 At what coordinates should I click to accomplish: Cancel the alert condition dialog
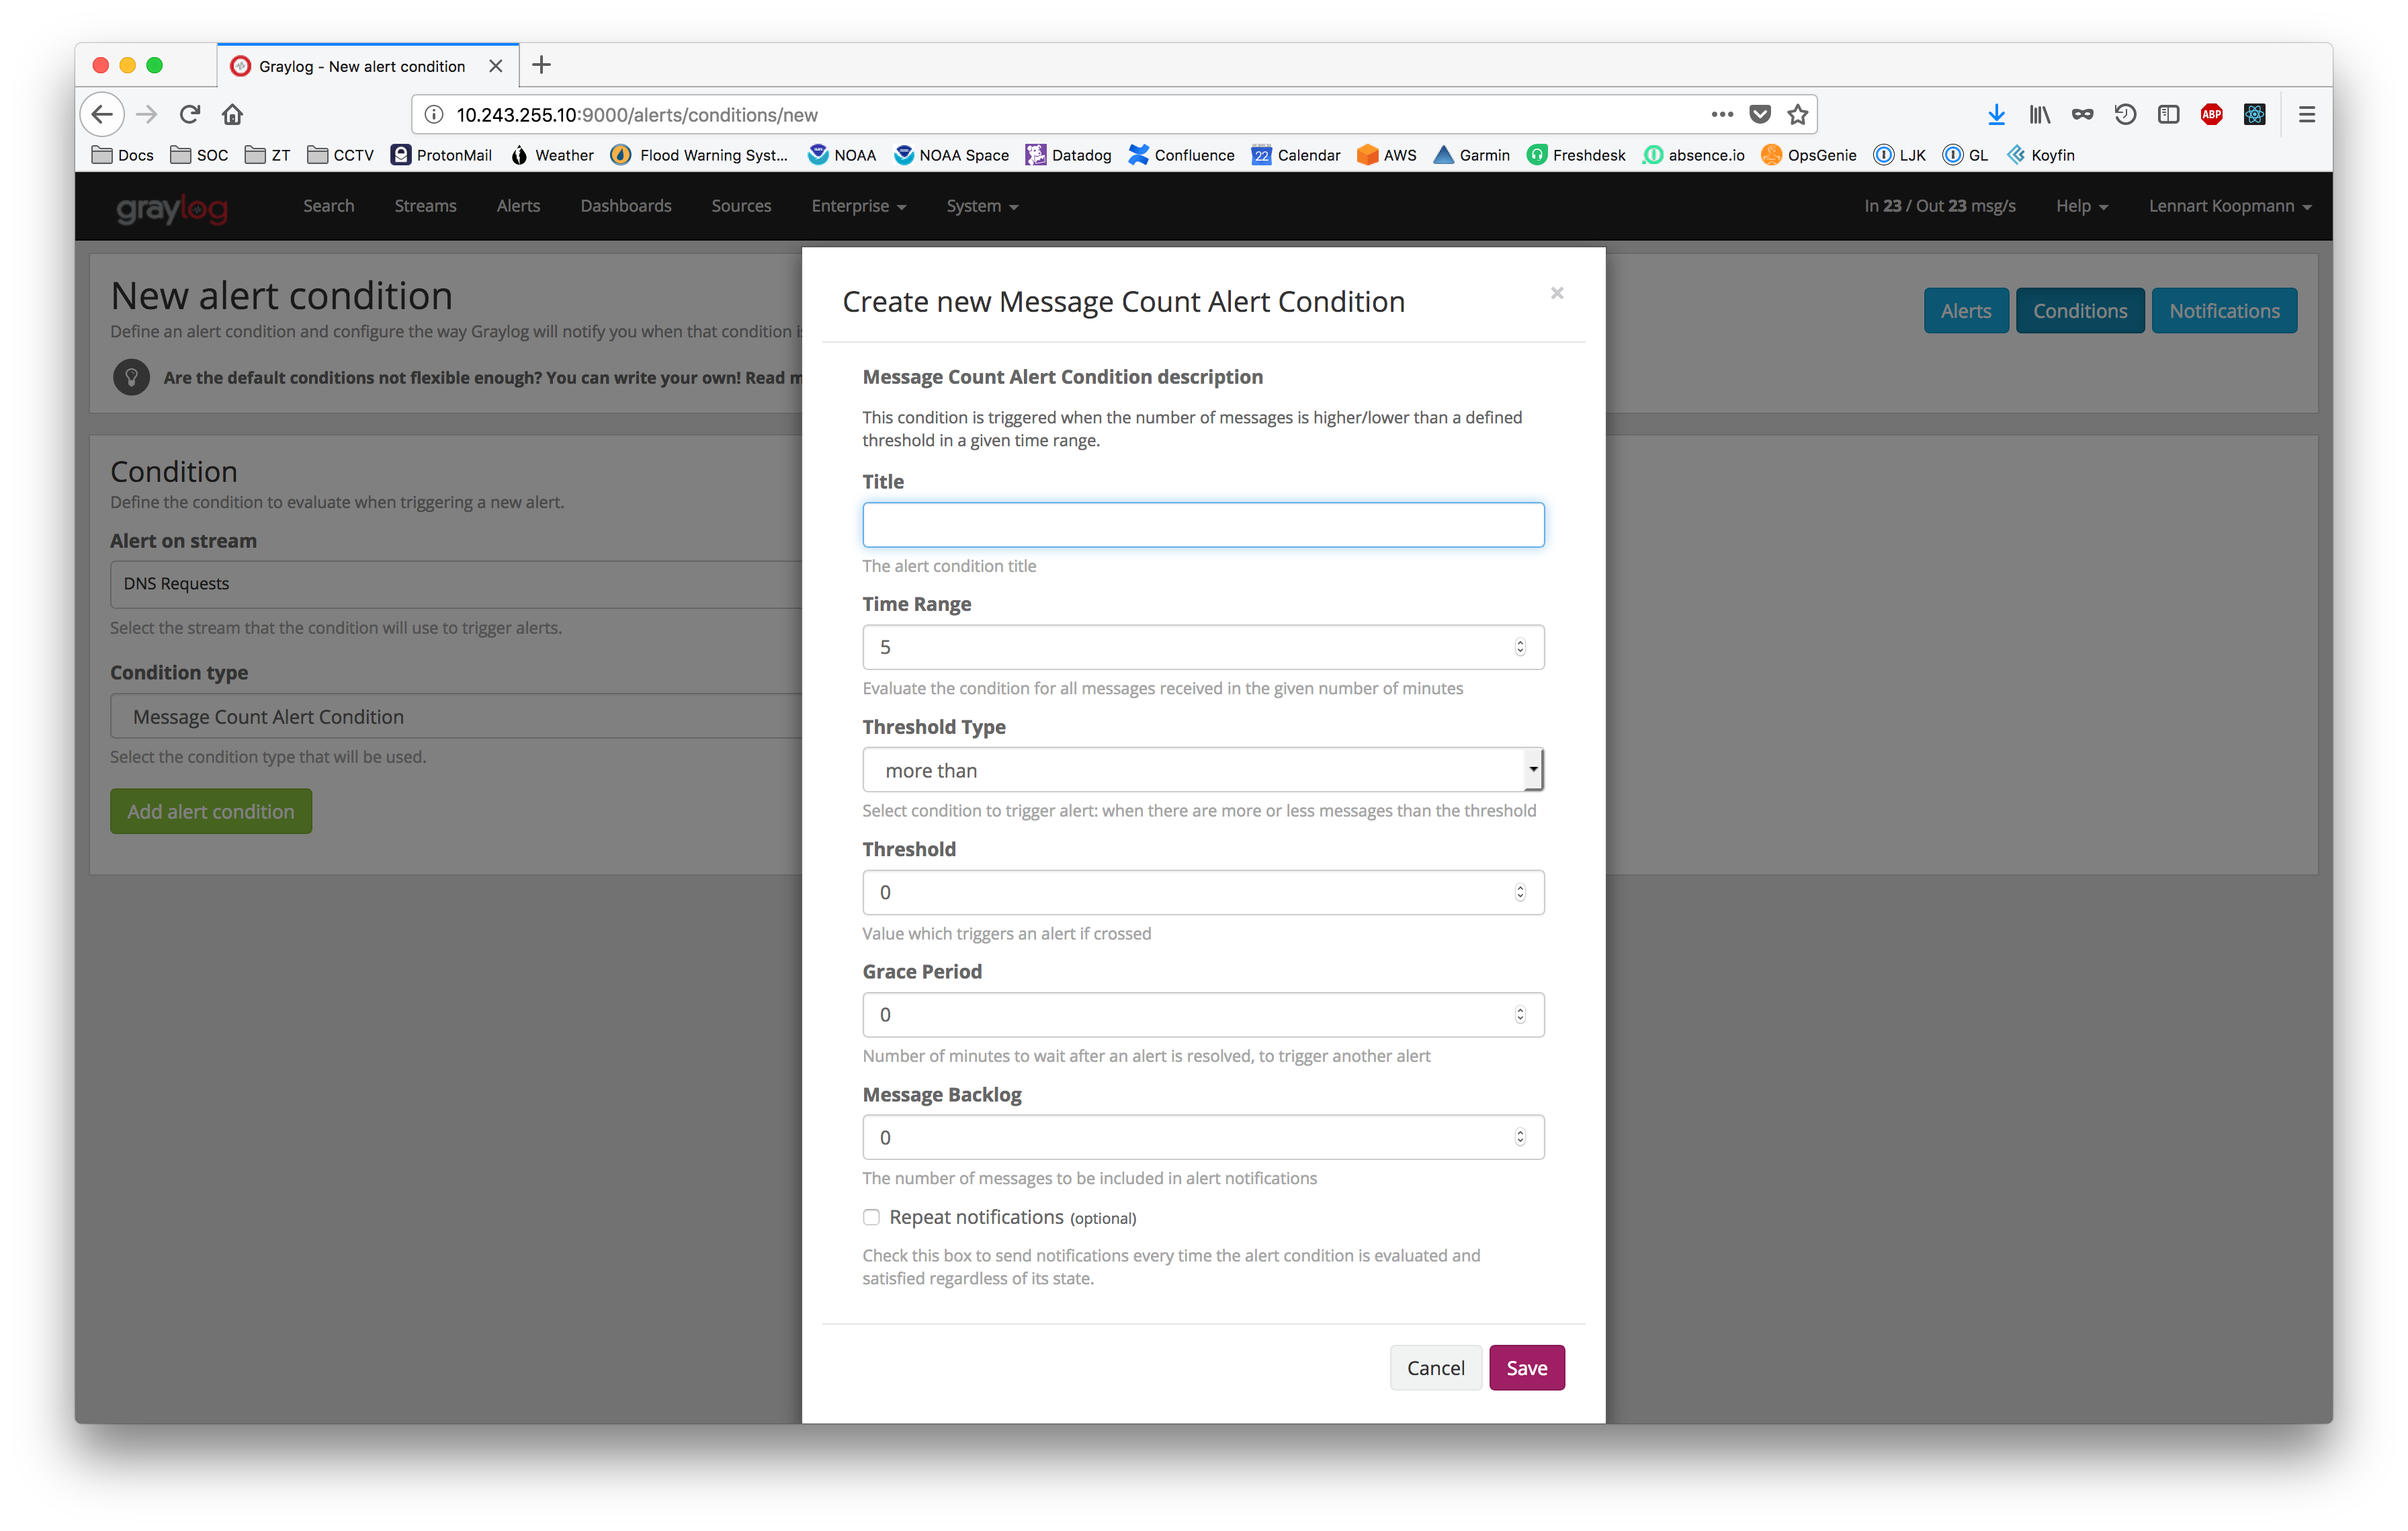coord(1435,1368)
